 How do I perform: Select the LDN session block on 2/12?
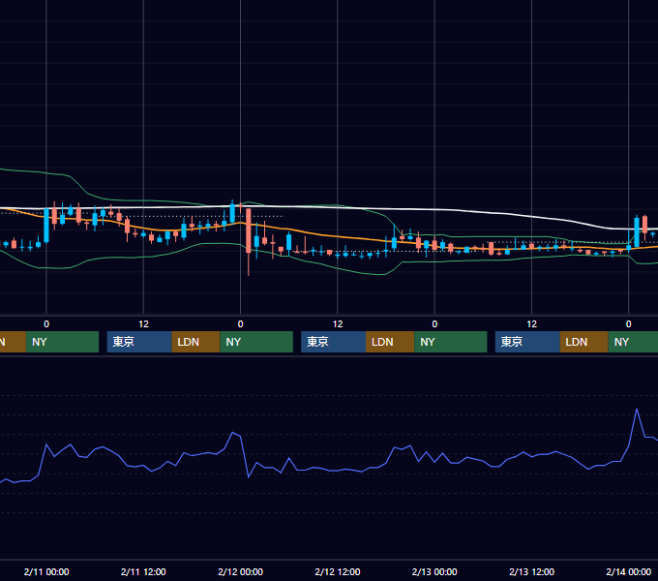390,342
